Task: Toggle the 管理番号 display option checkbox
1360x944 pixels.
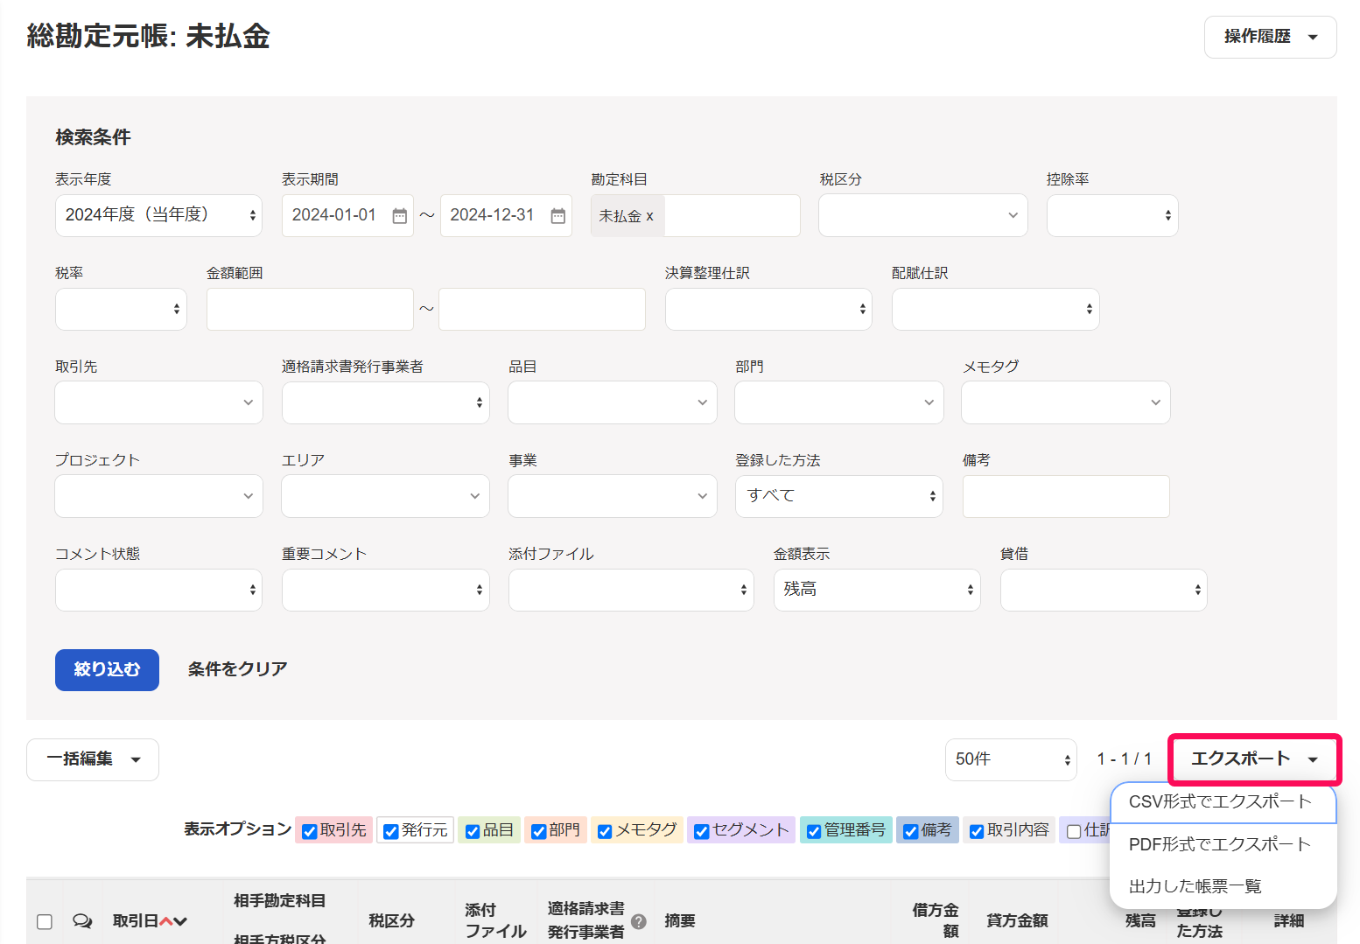Action: [x=814, y=831]
